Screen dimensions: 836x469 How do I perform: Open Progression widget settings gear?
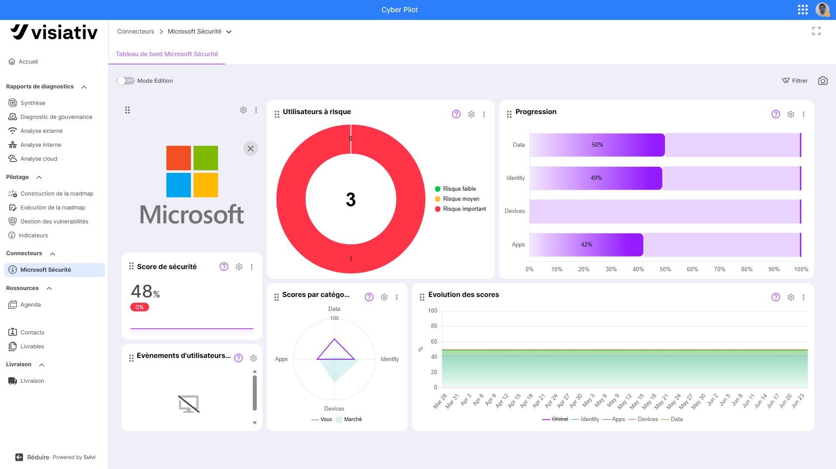click(x=791, y=114)
